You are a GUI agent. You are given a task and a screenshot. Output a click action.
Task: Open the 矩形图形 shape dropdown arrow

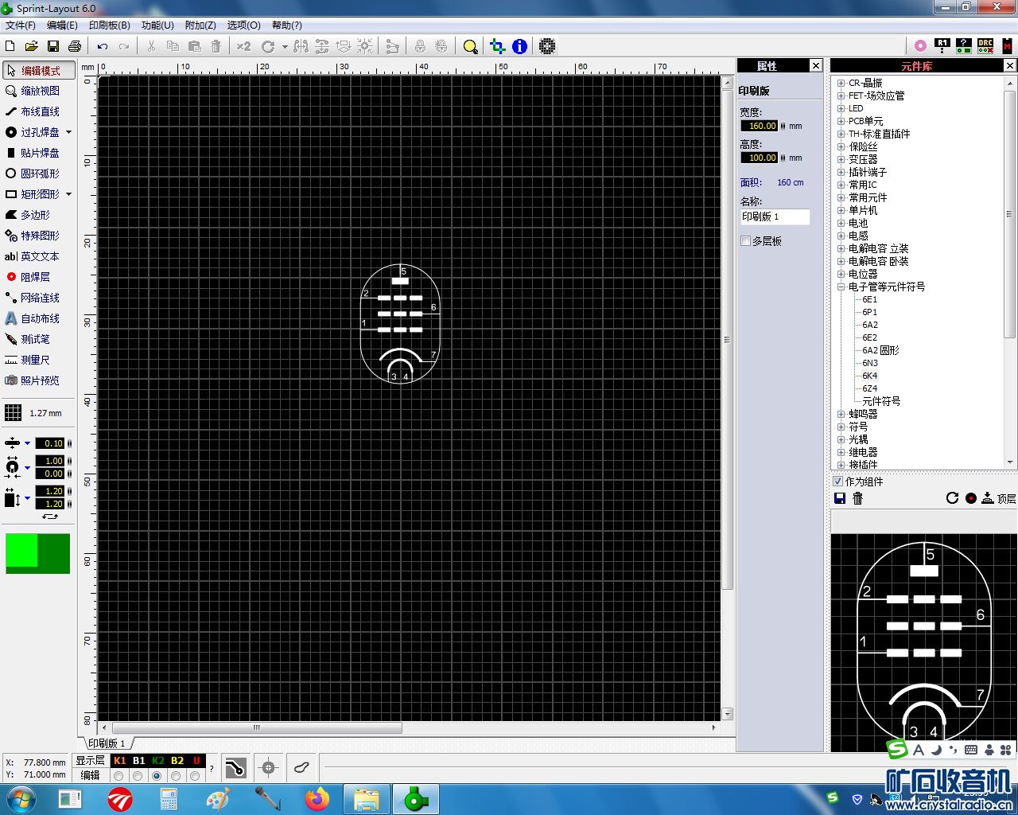69,194
